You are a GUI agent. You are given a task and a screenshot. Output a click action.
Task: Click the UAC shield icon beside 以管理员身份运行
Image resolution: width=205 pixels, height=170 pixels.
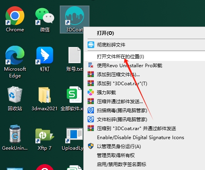(91, 146)
